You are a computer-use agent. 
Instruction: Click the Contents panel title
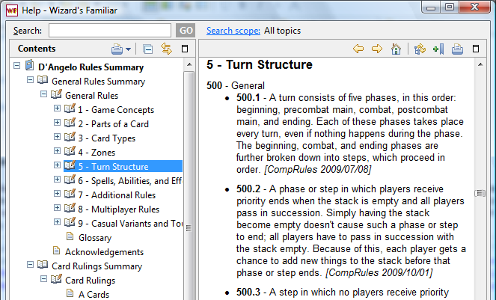tap(37, 49)
